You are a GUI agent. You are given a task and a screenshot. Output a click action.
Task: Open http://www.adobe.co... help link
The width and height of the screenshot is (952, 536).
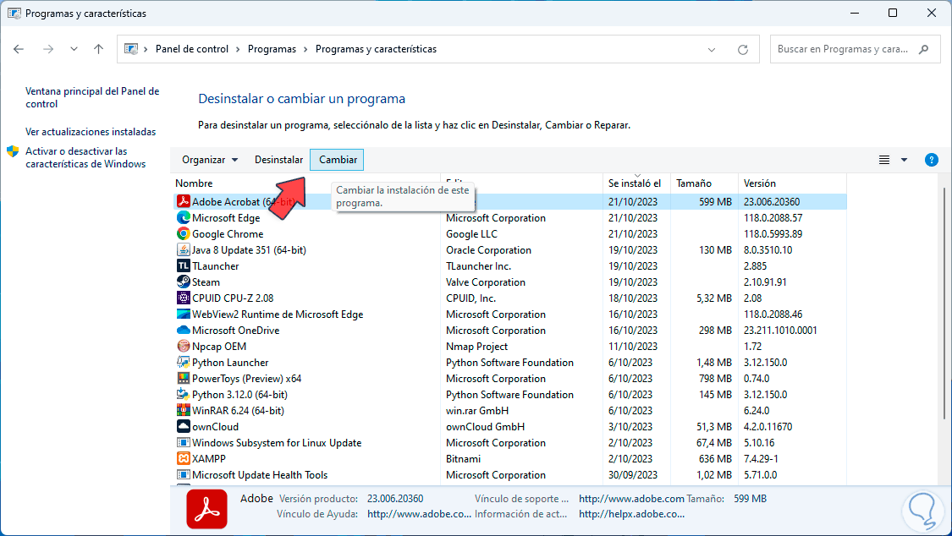pos(419,513)
